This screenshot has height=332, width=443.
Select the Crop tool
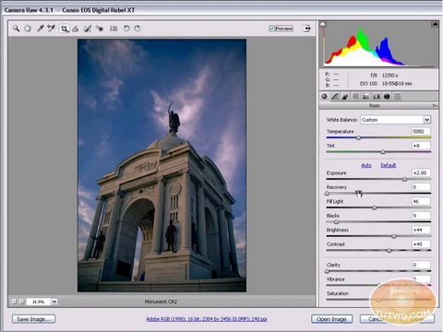coord(64,29)
